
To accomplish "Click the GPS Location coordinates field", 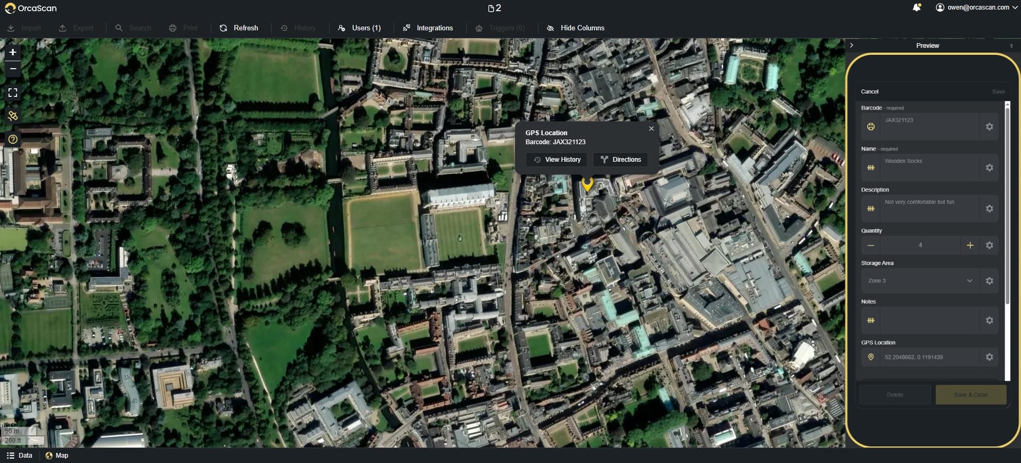I will (x=929, y=357).
